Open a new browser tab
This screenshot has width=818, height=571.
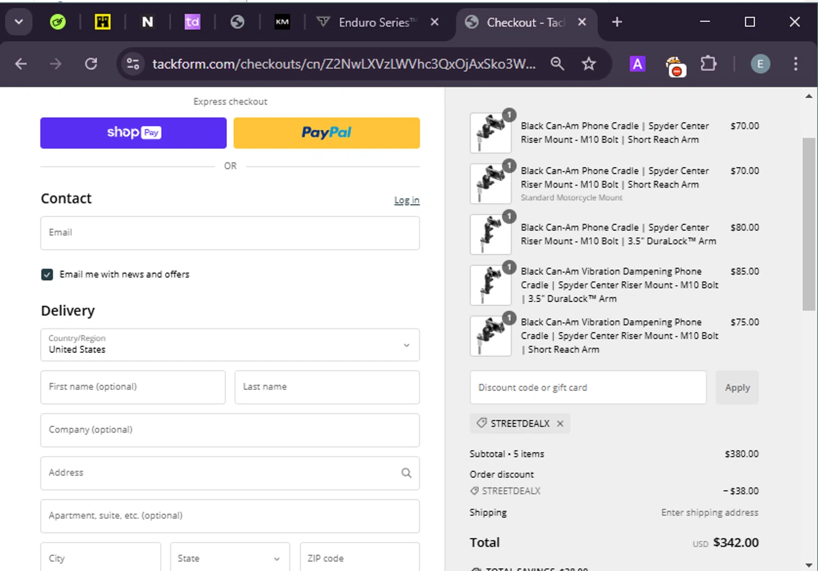coord(617,22)
